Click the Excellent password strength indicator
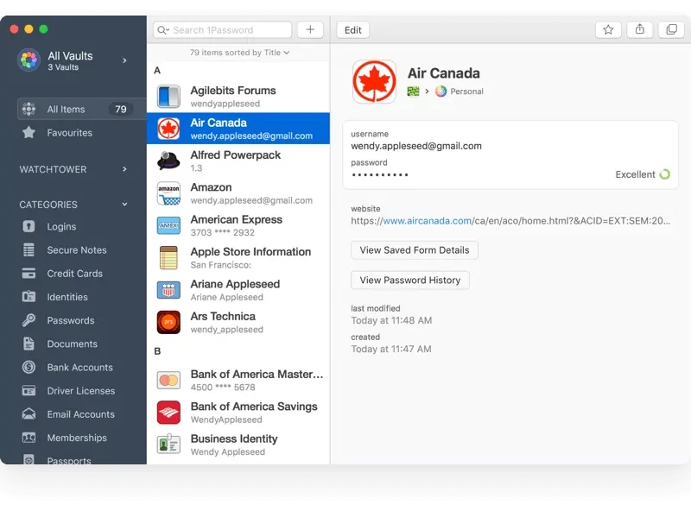691x511 pixels. tap(643, 174)
